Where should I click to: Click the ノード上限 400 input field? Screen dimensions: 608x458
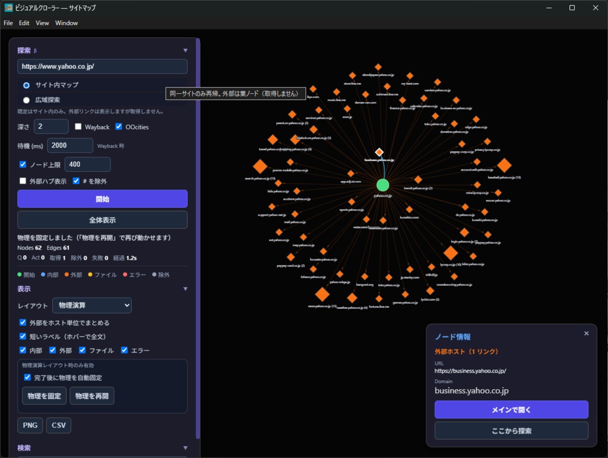pos(88,165)
